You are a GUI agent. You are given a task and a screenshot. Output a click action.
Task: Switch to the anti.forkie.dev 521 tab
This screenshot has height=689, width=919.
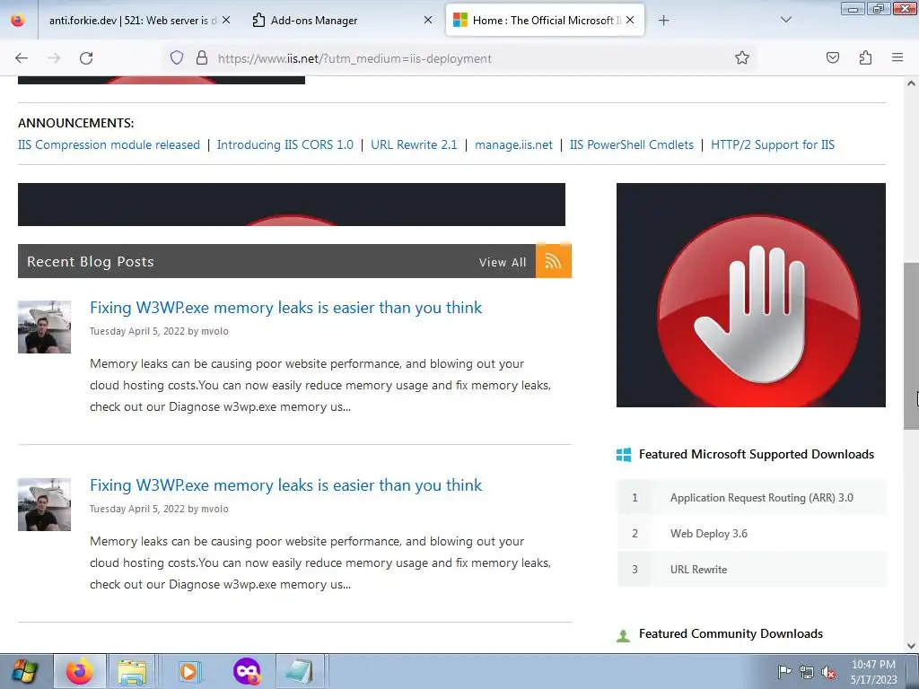(133, 21)
